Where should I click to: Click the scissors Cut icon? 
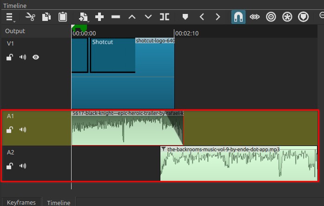[x=30, y=17]
